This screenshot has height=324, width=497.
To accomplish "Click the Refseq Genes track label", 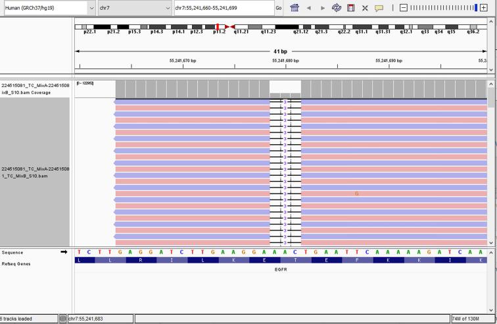I will click(16, 264).
